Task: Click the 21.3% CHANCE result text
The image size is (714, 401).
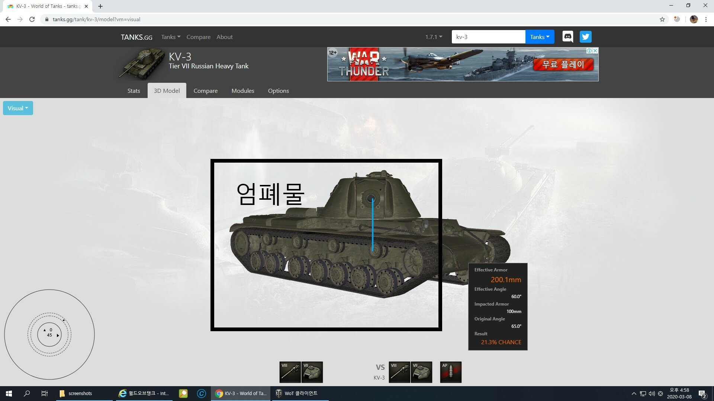Action: click(x=501, y=342)
